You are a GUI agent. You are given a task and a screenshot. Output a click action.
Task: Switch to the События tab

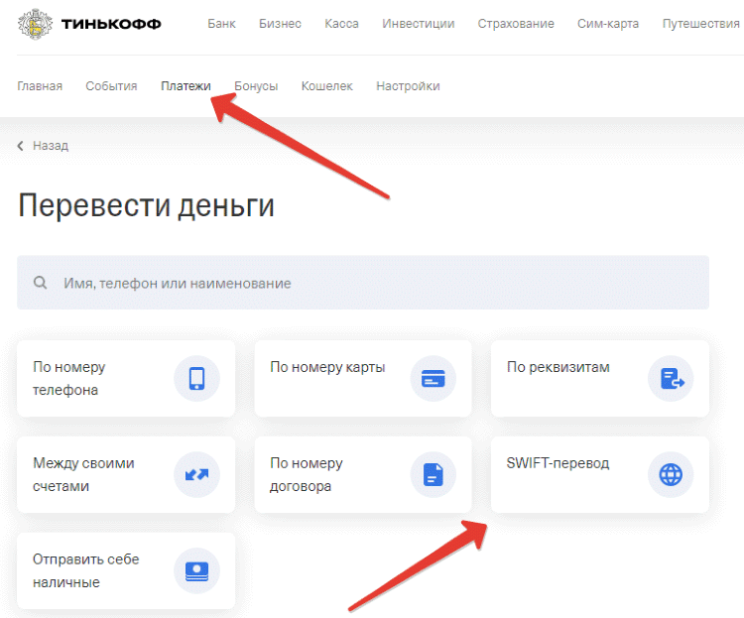[x=111, y=86]
